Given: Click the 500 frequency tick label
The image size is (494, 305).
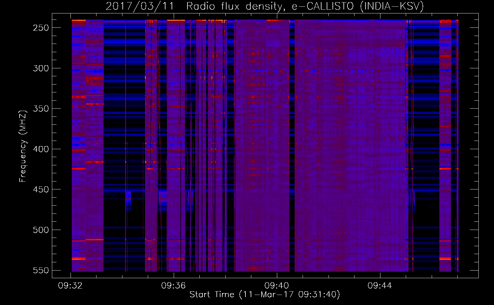Looking at the screenshot, I should 41,230.
